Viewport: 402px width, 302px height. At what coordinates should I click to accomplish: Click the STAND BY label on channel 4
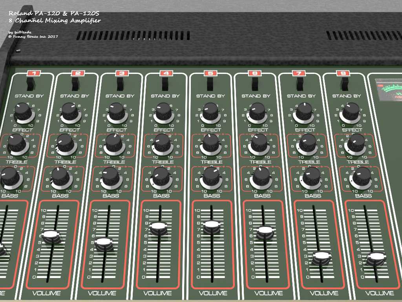pyautogui.click(x=165, y=96)
